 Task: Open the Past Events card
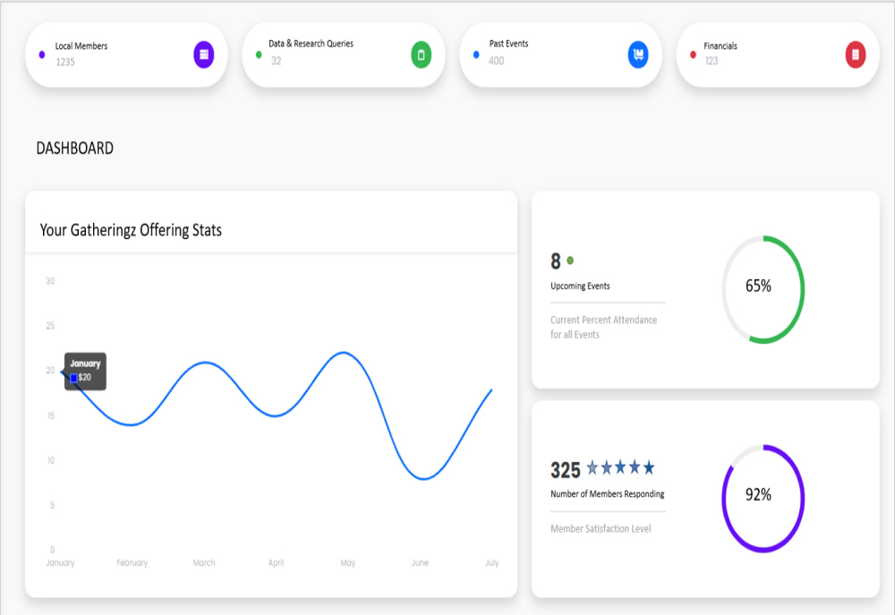click(x=560, y=55)
